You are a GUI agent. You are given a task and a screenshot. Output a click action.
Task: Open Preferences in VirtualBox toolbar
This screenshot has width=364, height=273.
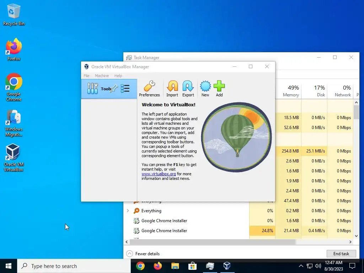click(149, 89)
